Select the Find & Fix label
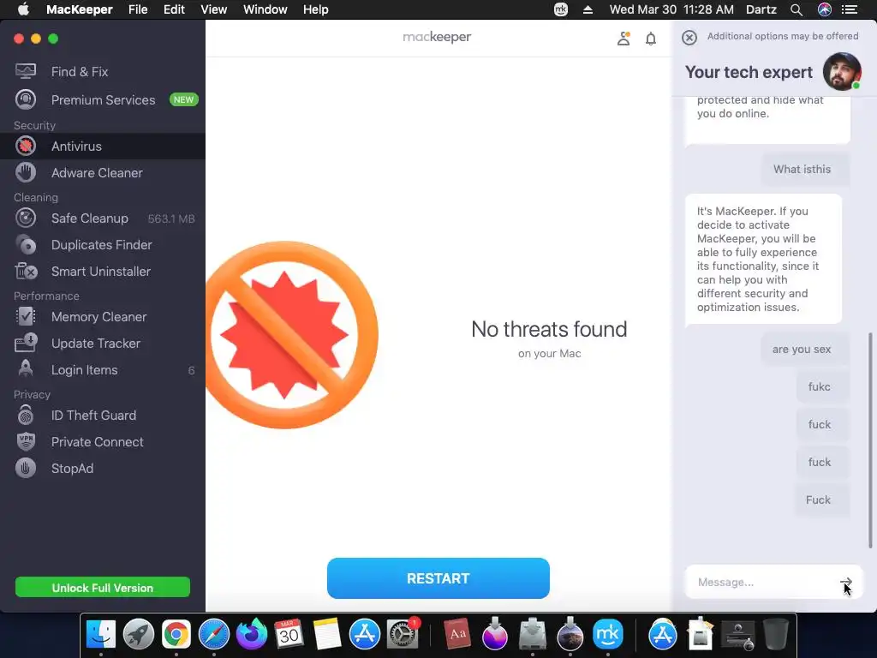Viewport: 877px width, 658px height. [x=80, y=72]
